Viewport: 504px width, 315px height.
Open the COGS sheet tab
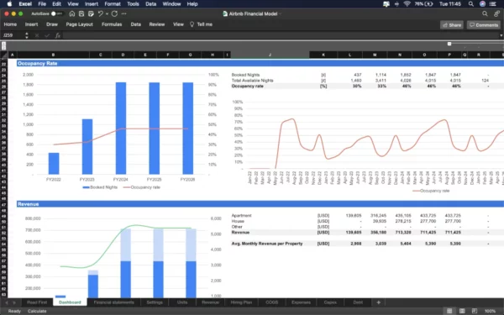pos(272,302)
